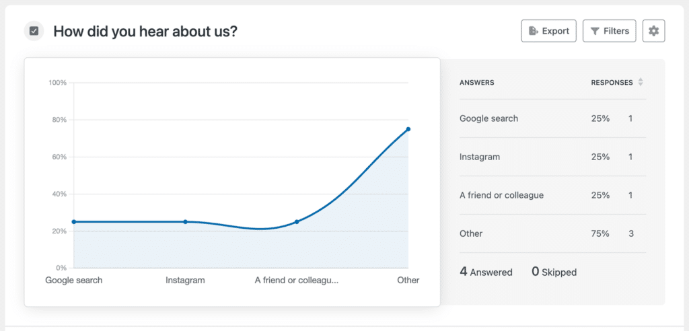Select the Google search answer row
This screenshot has width=689, height=331.
click(x=553, y=118)
